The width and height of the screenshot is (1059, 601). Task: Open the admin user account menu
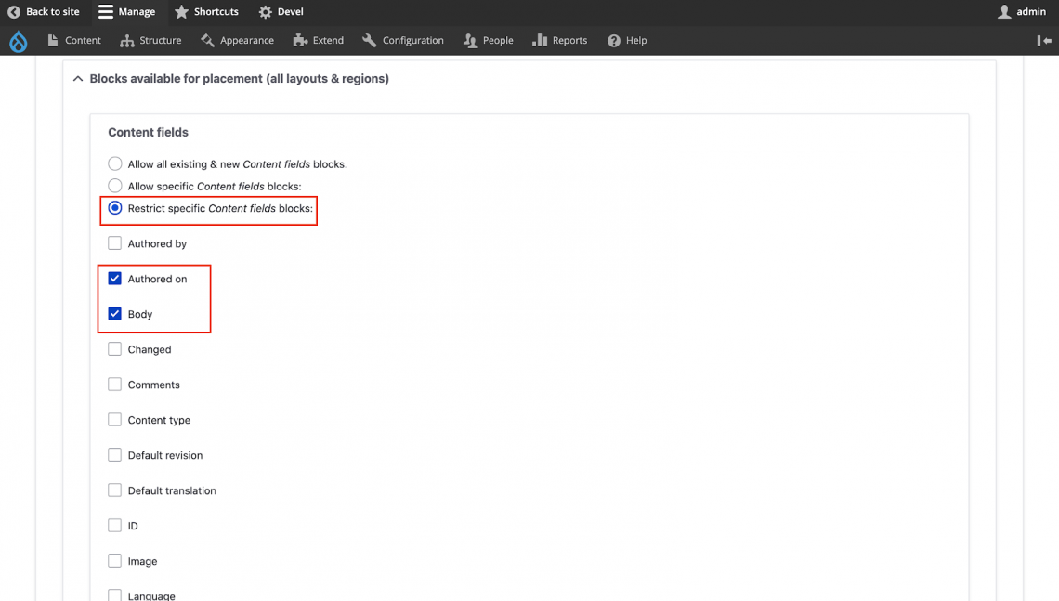1022,12
